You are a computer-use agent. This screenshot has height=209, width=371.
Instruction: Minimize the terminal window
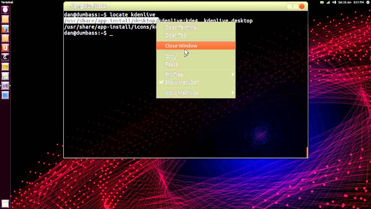[x=290, y=6]
